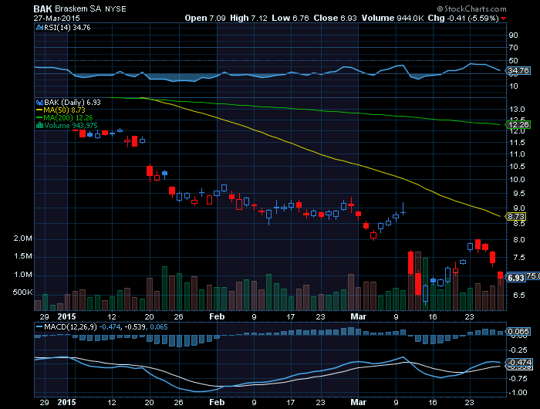This screenshot has height=409, width=540.
Task: Click the BAK ticker symbol in the header
Action: point(42,8)
